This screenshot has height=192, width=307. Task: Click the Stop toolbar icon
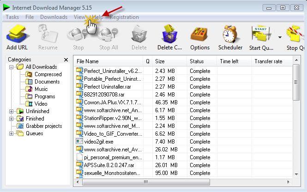(x=78, y=34)
